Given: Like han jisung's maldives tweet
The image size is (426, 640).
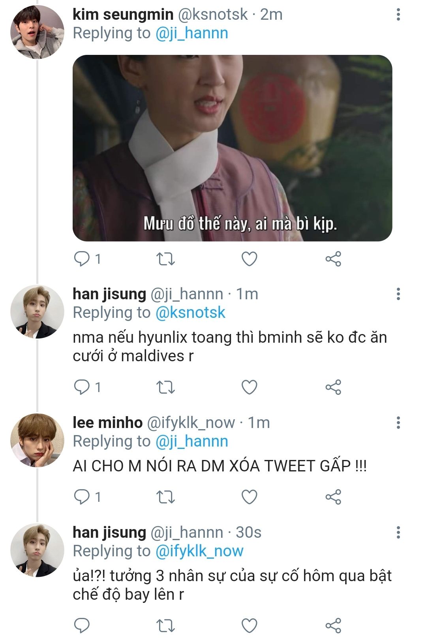Looking at the screenshot, I should [249, 387].
